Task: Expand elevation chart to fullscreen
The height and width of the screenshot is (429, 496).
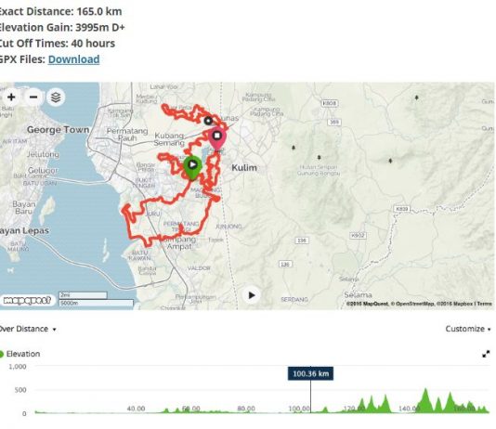Action: click(486, 354)
